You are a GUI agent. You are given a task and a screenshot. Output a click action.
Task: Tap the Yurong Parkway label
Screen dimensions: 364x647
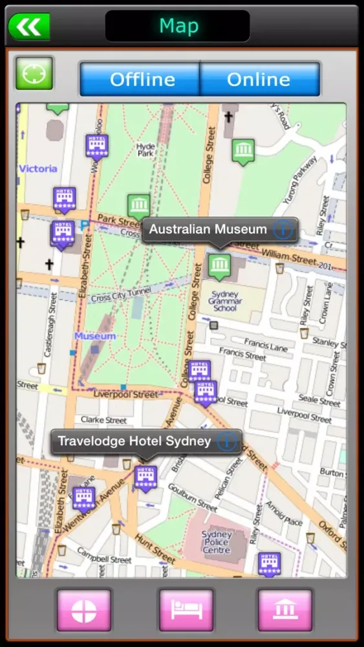point(301,181)
